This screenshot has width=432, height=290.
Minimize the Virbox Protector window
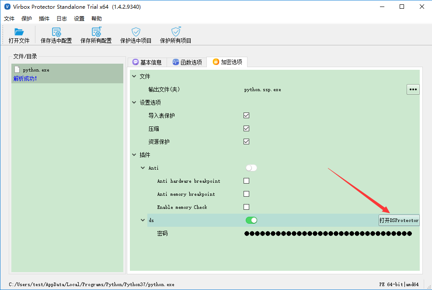382,7
